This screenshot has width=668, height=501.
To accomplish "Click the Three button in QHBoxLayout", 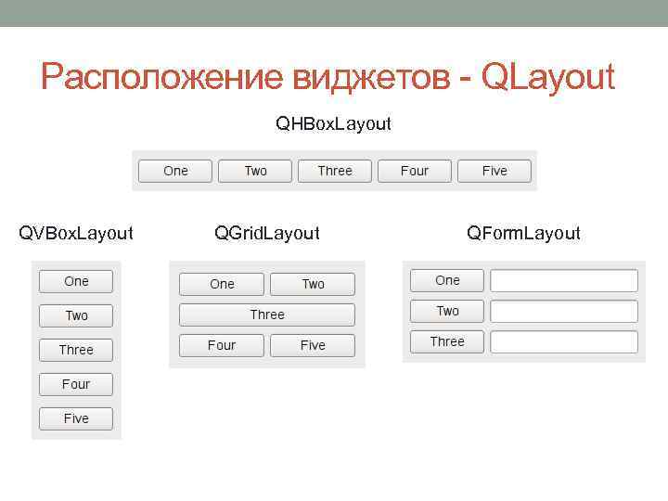I will pyautogui.click(x=335, y=171).
